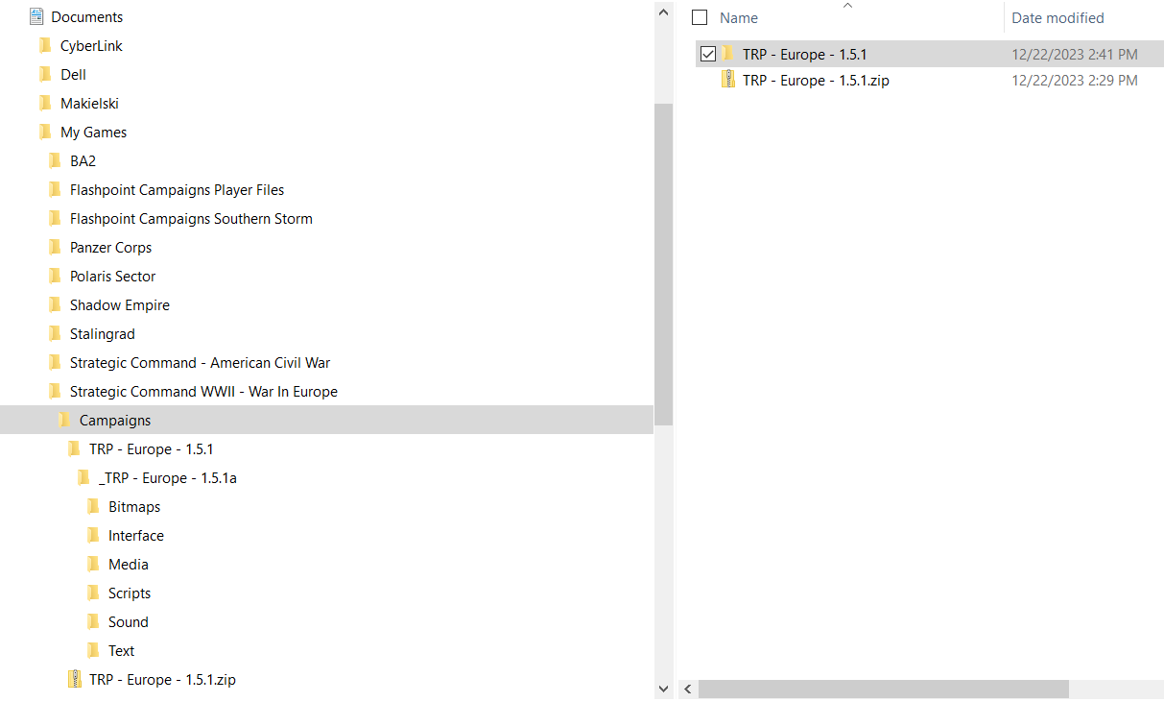Click the Interface folder icon
The width and height of the screenshot is (1164, 702).
(93, 535)
